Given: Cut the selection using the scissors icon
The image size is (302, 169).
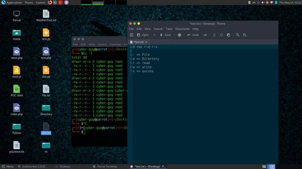Looking at the screenshot, I should pos(214,35).
